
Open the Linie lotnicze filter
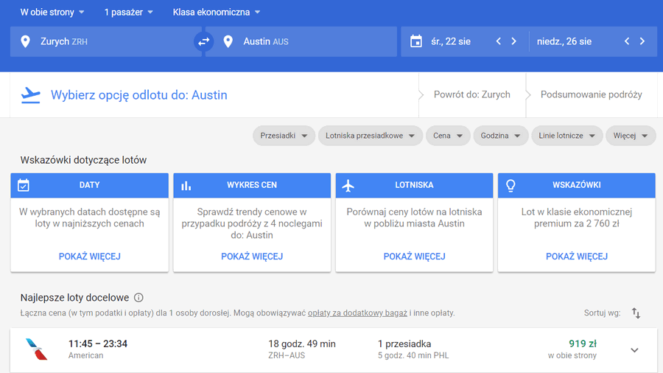coord(566,136)
